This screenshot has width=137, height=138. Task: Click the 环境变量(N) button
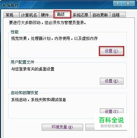point(62,127)
